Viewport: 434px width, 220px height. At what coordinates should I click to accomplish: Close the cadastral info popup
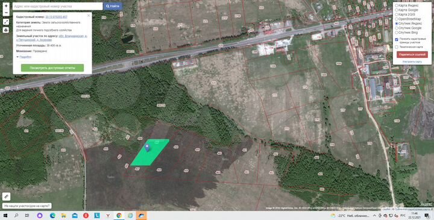tap(89, 16)
